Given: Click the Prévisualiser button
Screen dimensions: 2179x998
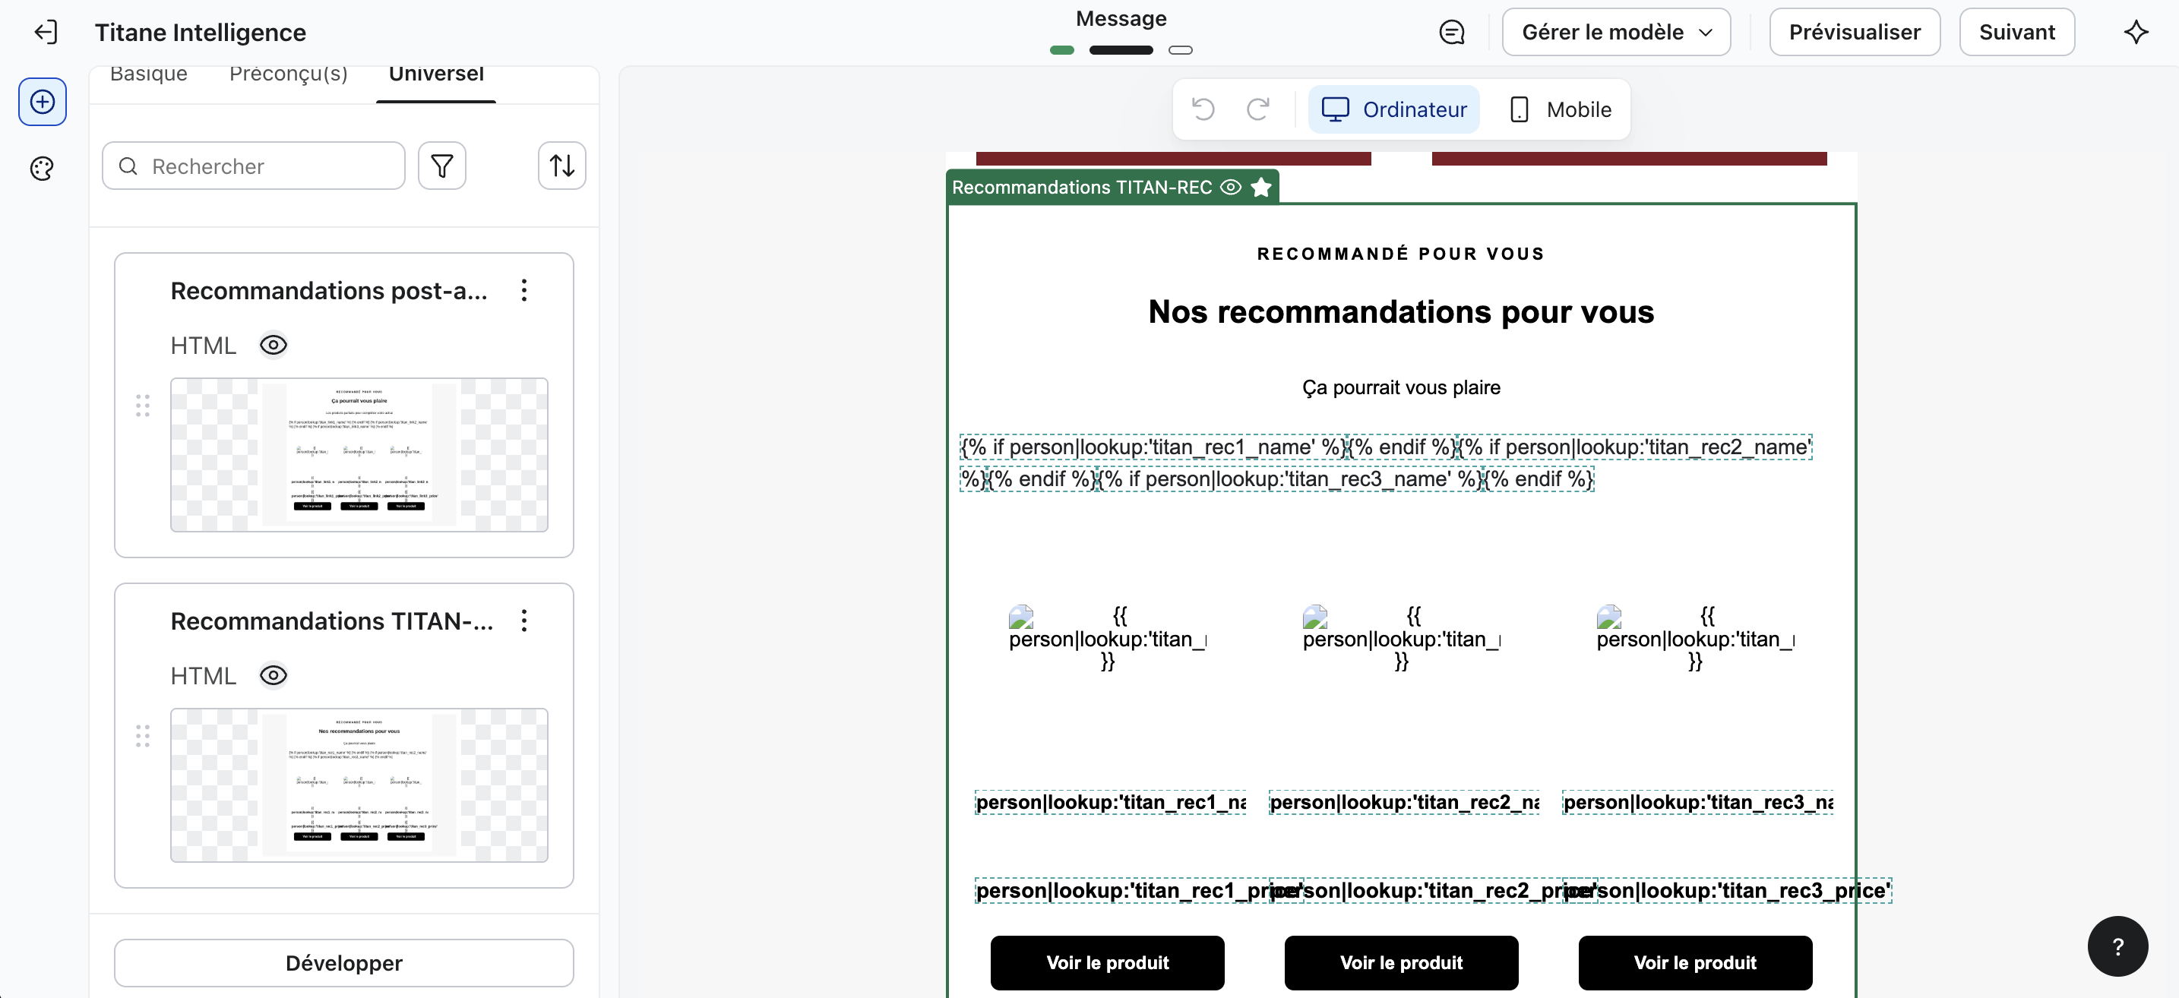Looking at the screenshot, I should pyautogui.click(x=1854, y=32).
